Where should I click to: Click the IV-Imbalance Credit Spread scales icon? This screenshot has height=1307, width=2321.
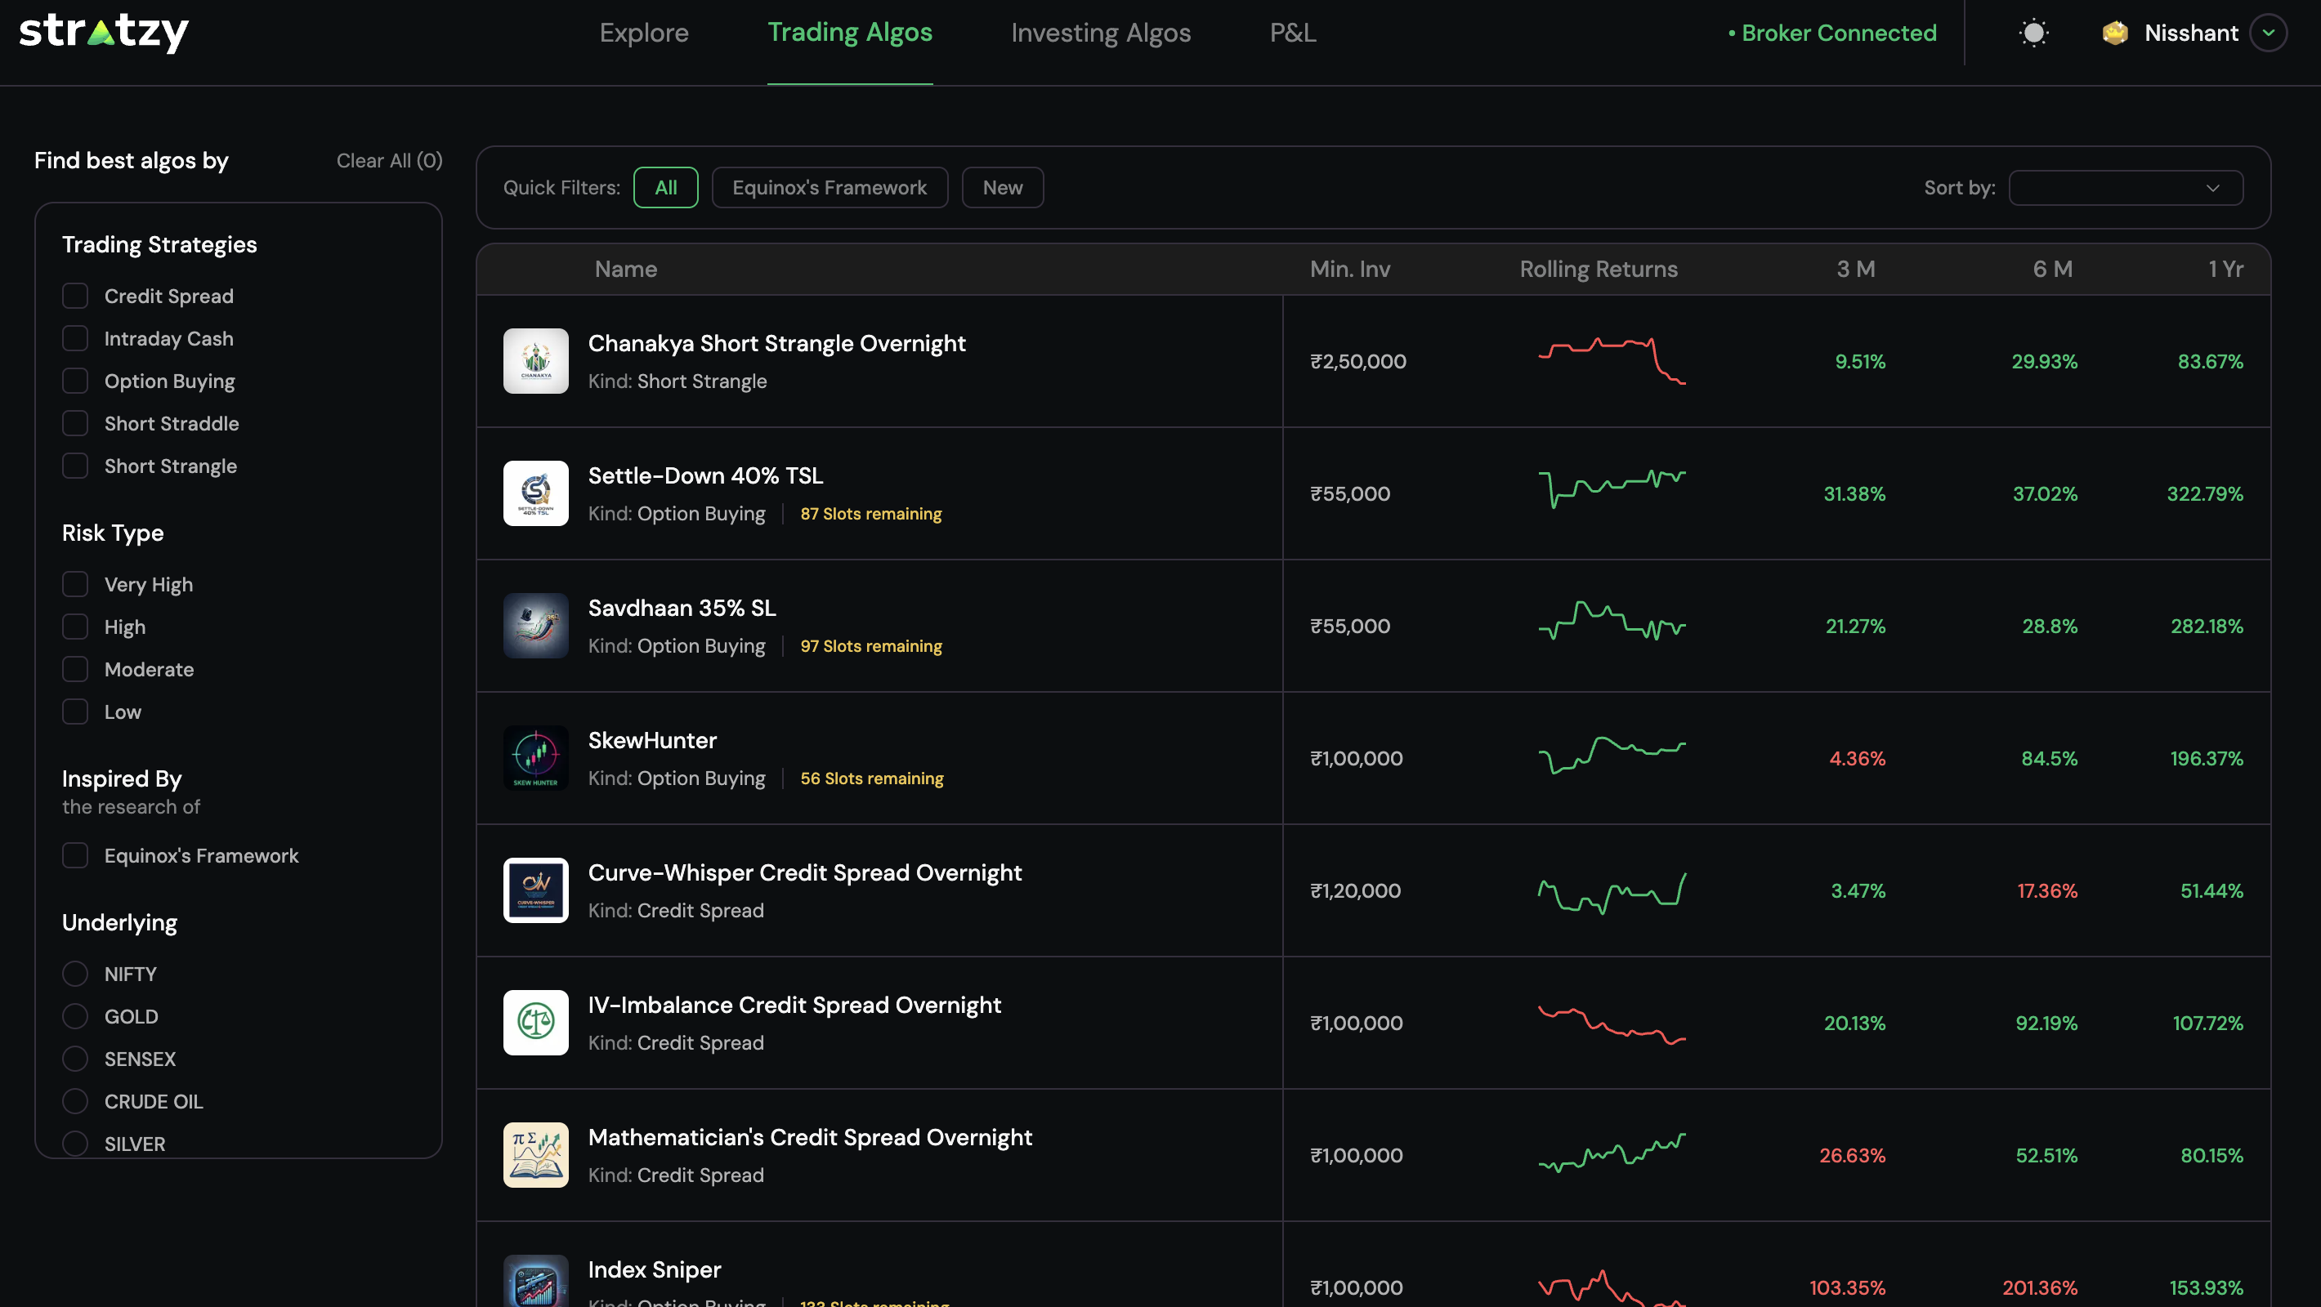535,1023
